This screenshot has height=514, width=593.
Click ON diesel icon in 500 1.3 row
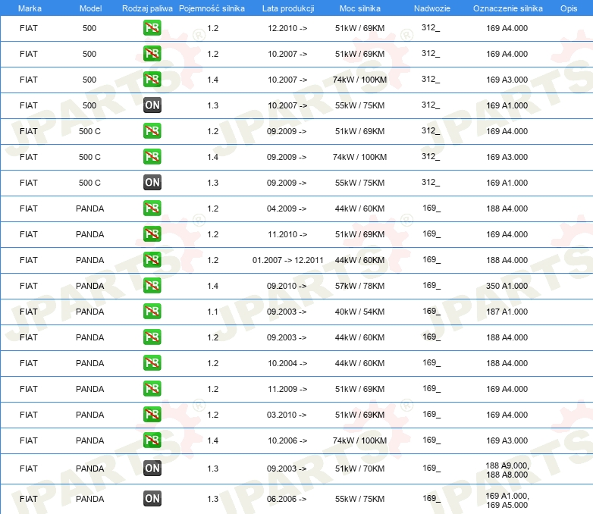click(152, 105)
